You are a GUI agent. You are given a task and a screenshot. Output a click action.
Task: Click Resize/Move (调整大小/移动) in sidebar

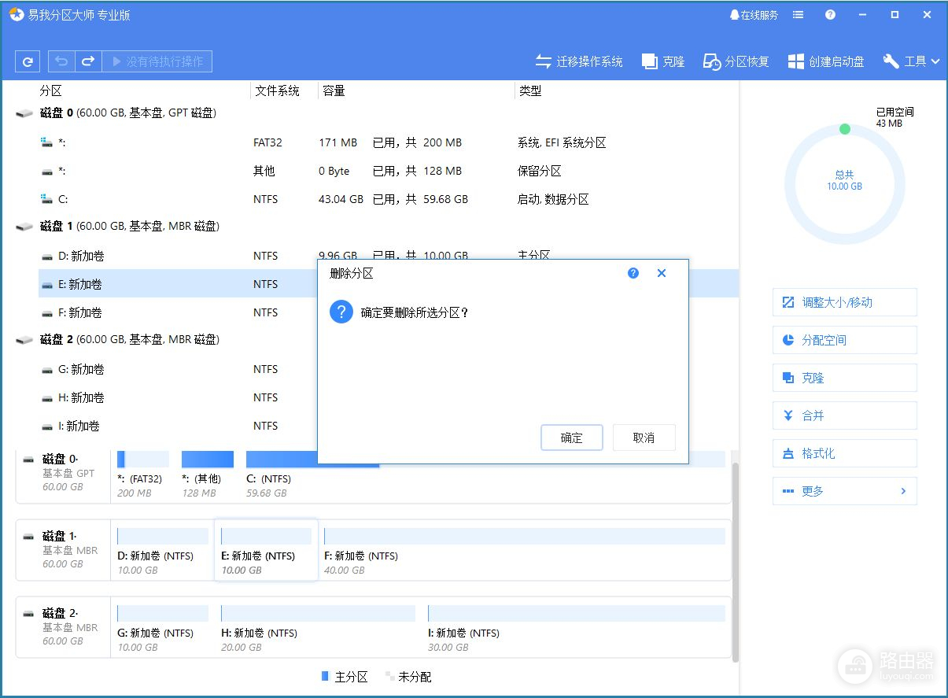coord(844,302)
